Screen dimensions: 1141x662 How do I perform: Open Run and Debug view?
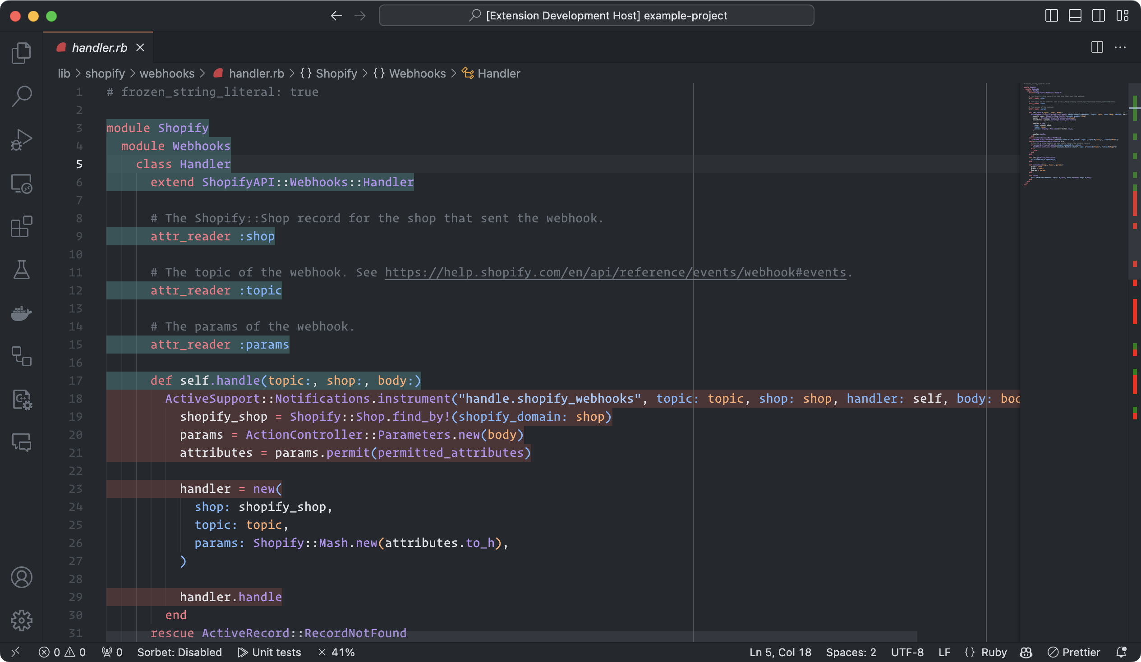(21, 139)
